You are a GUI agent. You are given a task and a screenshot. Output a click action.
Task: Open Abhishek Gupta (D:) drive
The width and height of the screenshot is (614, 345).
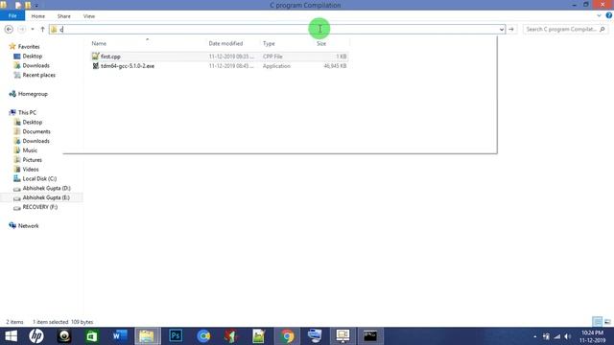click(46, 188)
